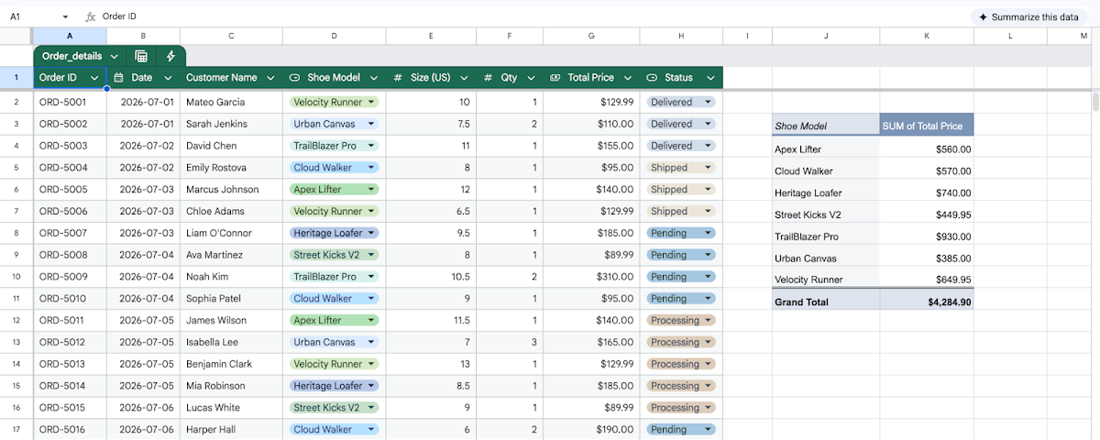Screen dimensions: 1100x440
Task: Click the sparkle icon in Summarize this data
Action: click(x=984, y=16)
